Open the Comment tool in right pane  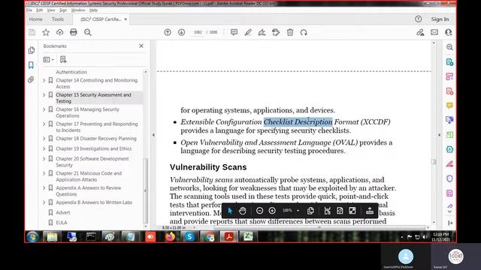(449, 106)
